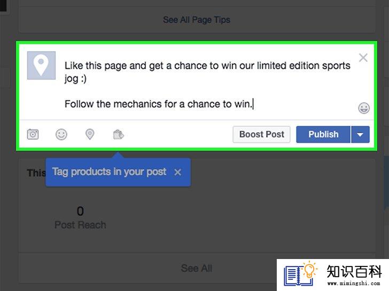Click the page profile picture placeholder

tap(41, 66)
